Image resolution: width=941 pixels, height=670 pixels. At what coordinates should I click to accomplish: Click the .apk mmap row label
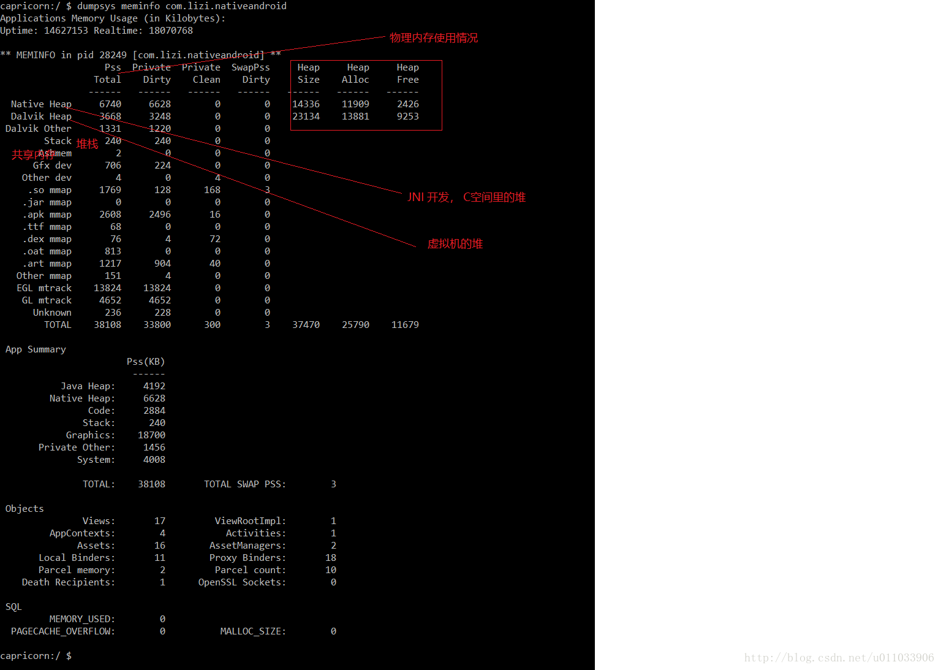pos(47,215)
